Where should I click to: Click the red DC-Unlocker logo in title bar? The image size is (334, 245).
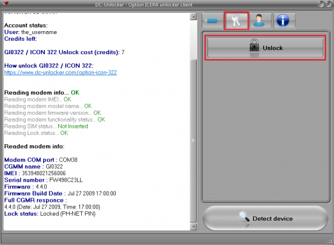(x=5, y=3)
